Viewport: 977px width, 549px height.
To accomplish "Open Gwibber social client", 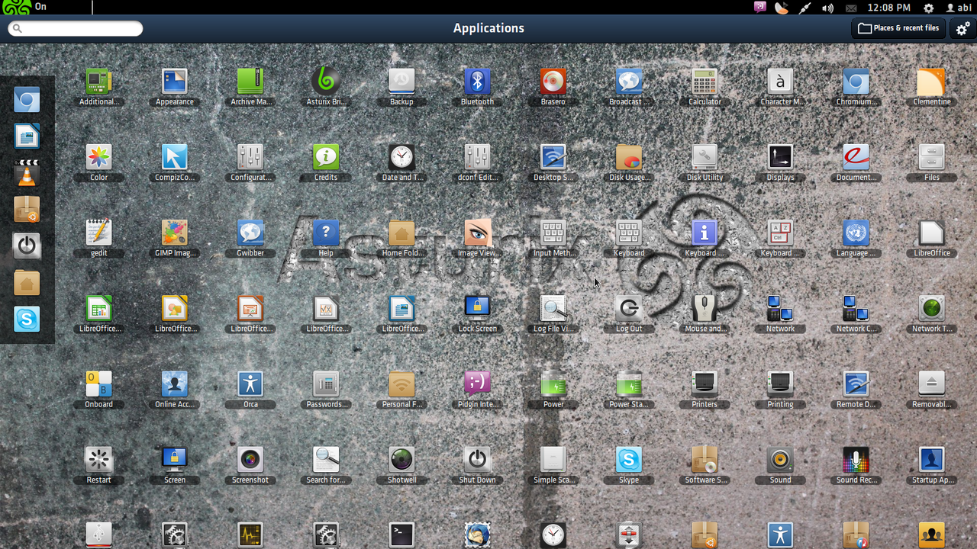I will [250, 233].
